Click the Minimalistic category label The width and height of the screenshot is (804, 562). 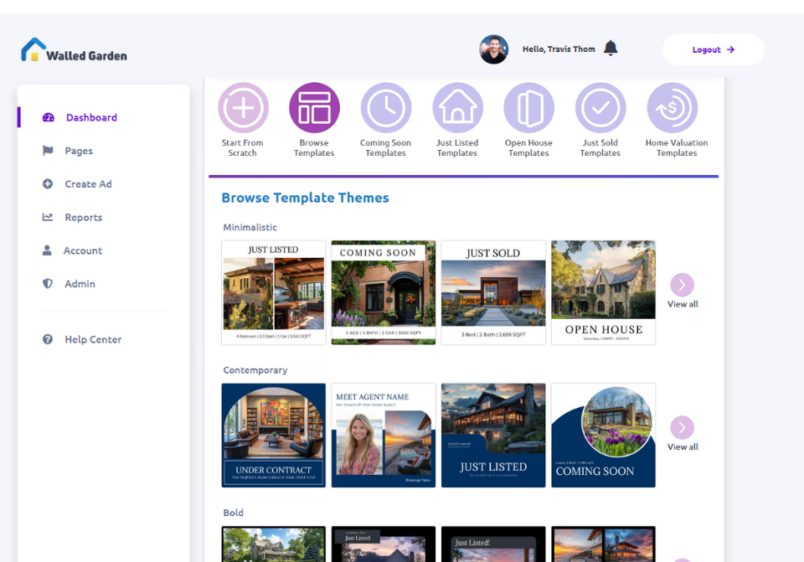coord(250,227)
